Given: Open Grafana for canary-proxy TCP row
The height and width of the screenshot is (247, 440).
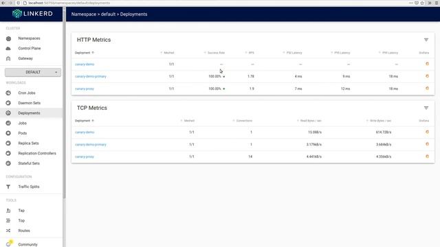Looking at the screenshot, I should pos(427,156).
